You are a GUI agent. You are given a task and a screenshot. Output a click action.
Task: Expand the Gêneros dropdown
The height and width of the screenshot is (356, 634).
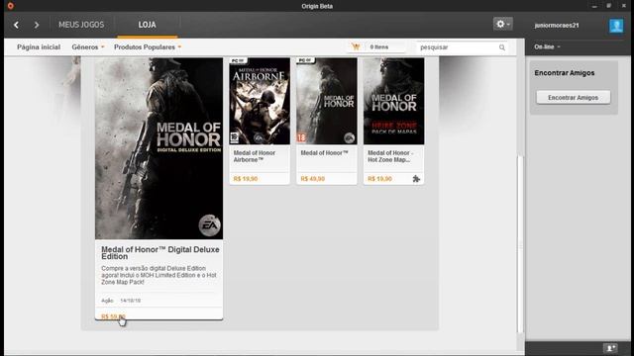(88, 47)
